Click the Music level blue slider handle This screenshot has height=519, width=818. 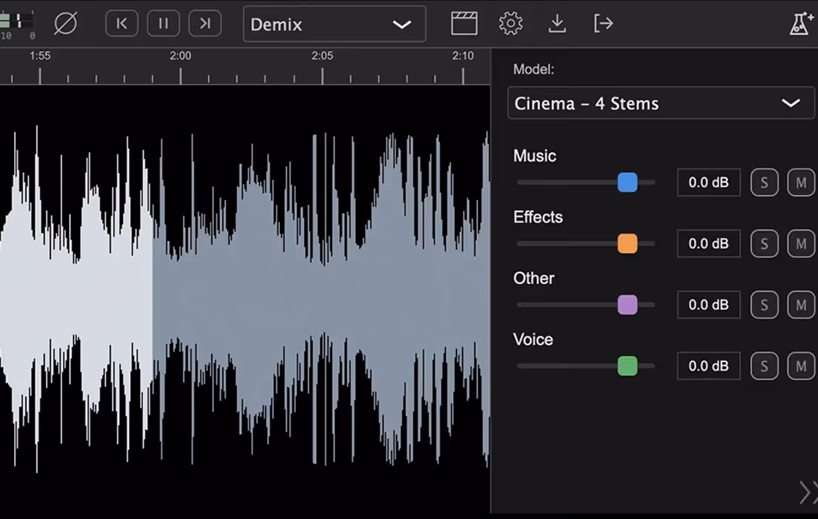coord(628,182)
